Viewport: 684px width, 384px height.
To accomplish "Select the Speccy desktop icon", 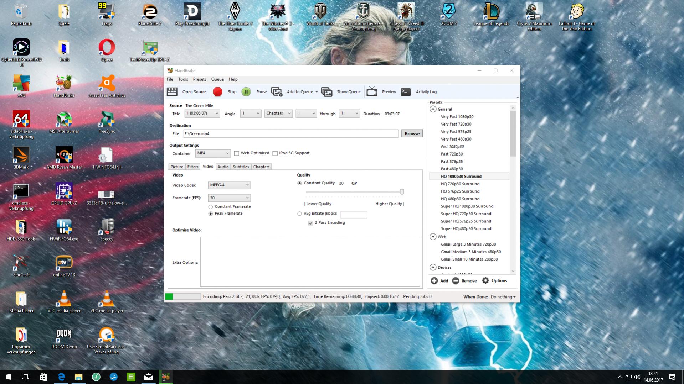I will point(107,230).
